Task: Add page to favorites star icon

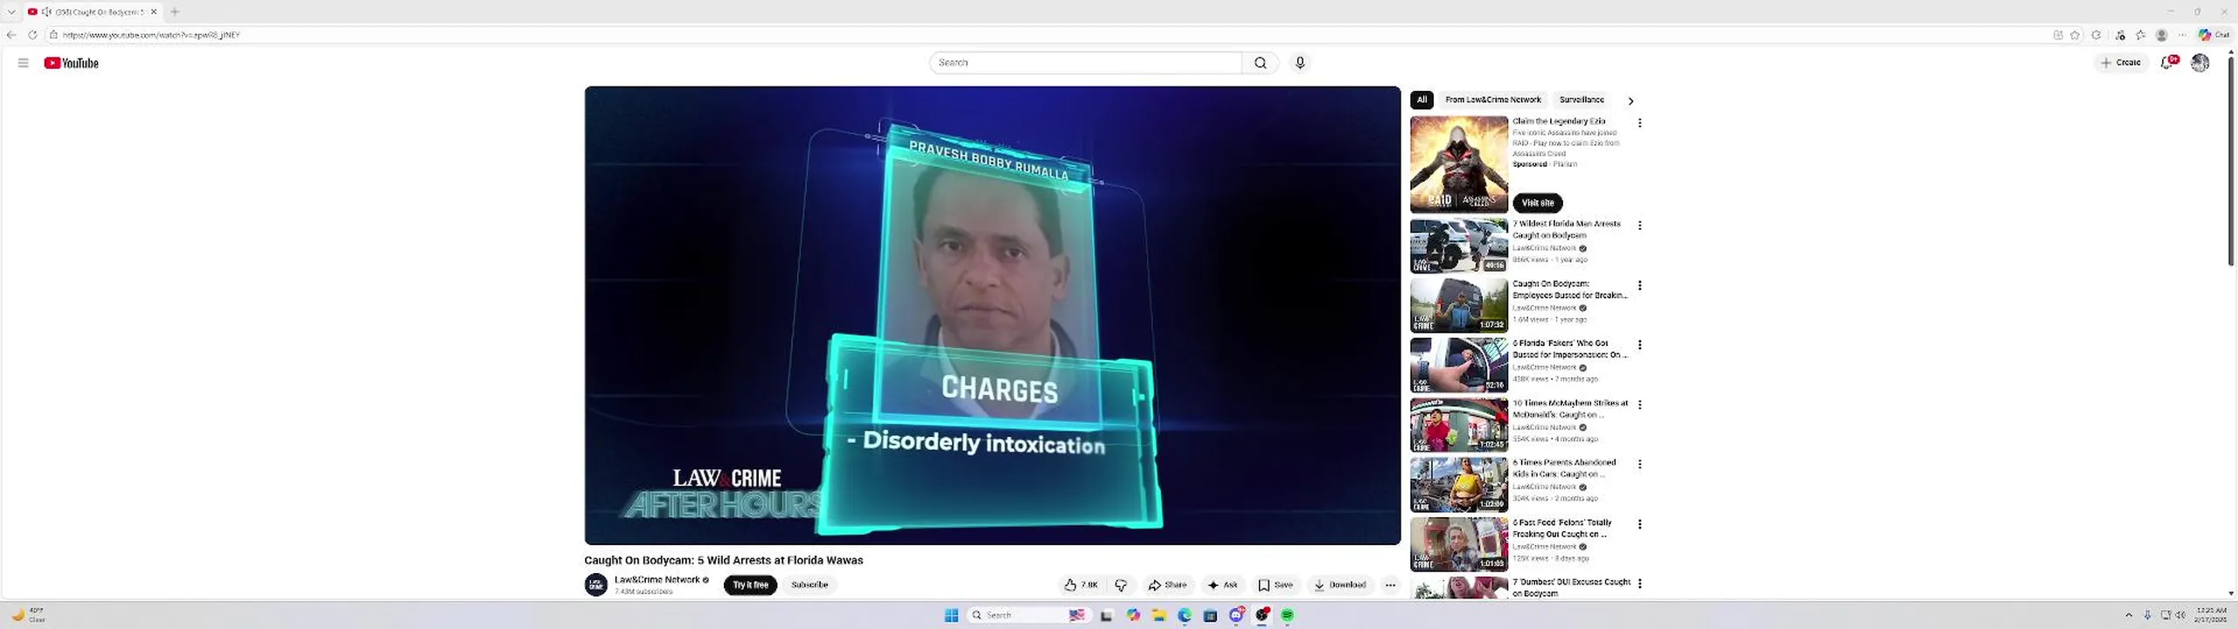Action: pos(2075,35)
